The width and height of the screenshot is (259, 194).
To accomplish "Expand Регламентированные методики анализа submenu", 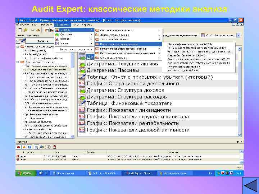I will click(128, 48).
